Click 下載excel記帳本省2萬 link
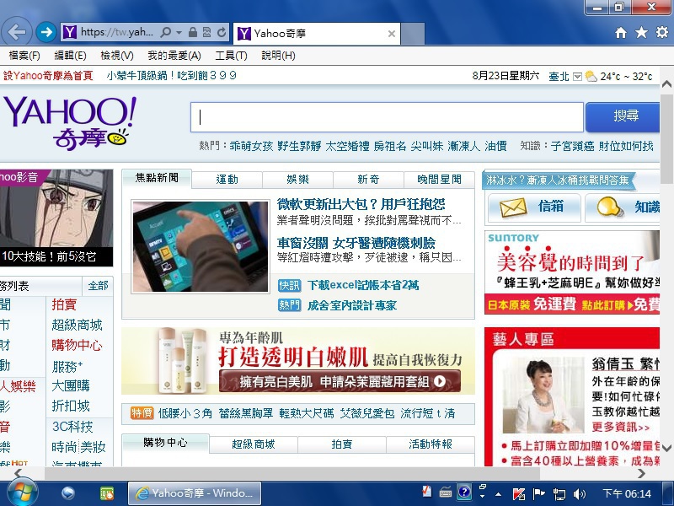 click(x=363, y=285)
